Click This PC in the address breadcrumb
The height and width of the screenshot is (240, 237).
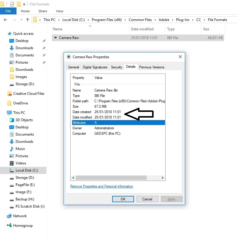(x=49, y=20)
